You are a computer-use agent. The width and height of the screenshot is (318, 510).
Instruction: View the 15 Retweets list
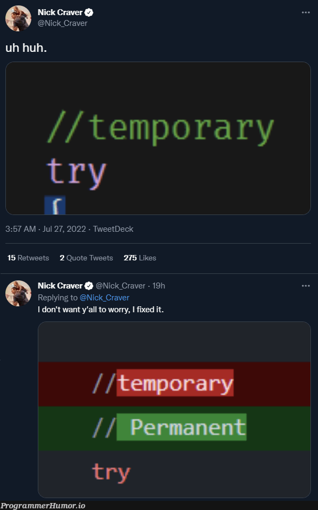click(28, 258)
